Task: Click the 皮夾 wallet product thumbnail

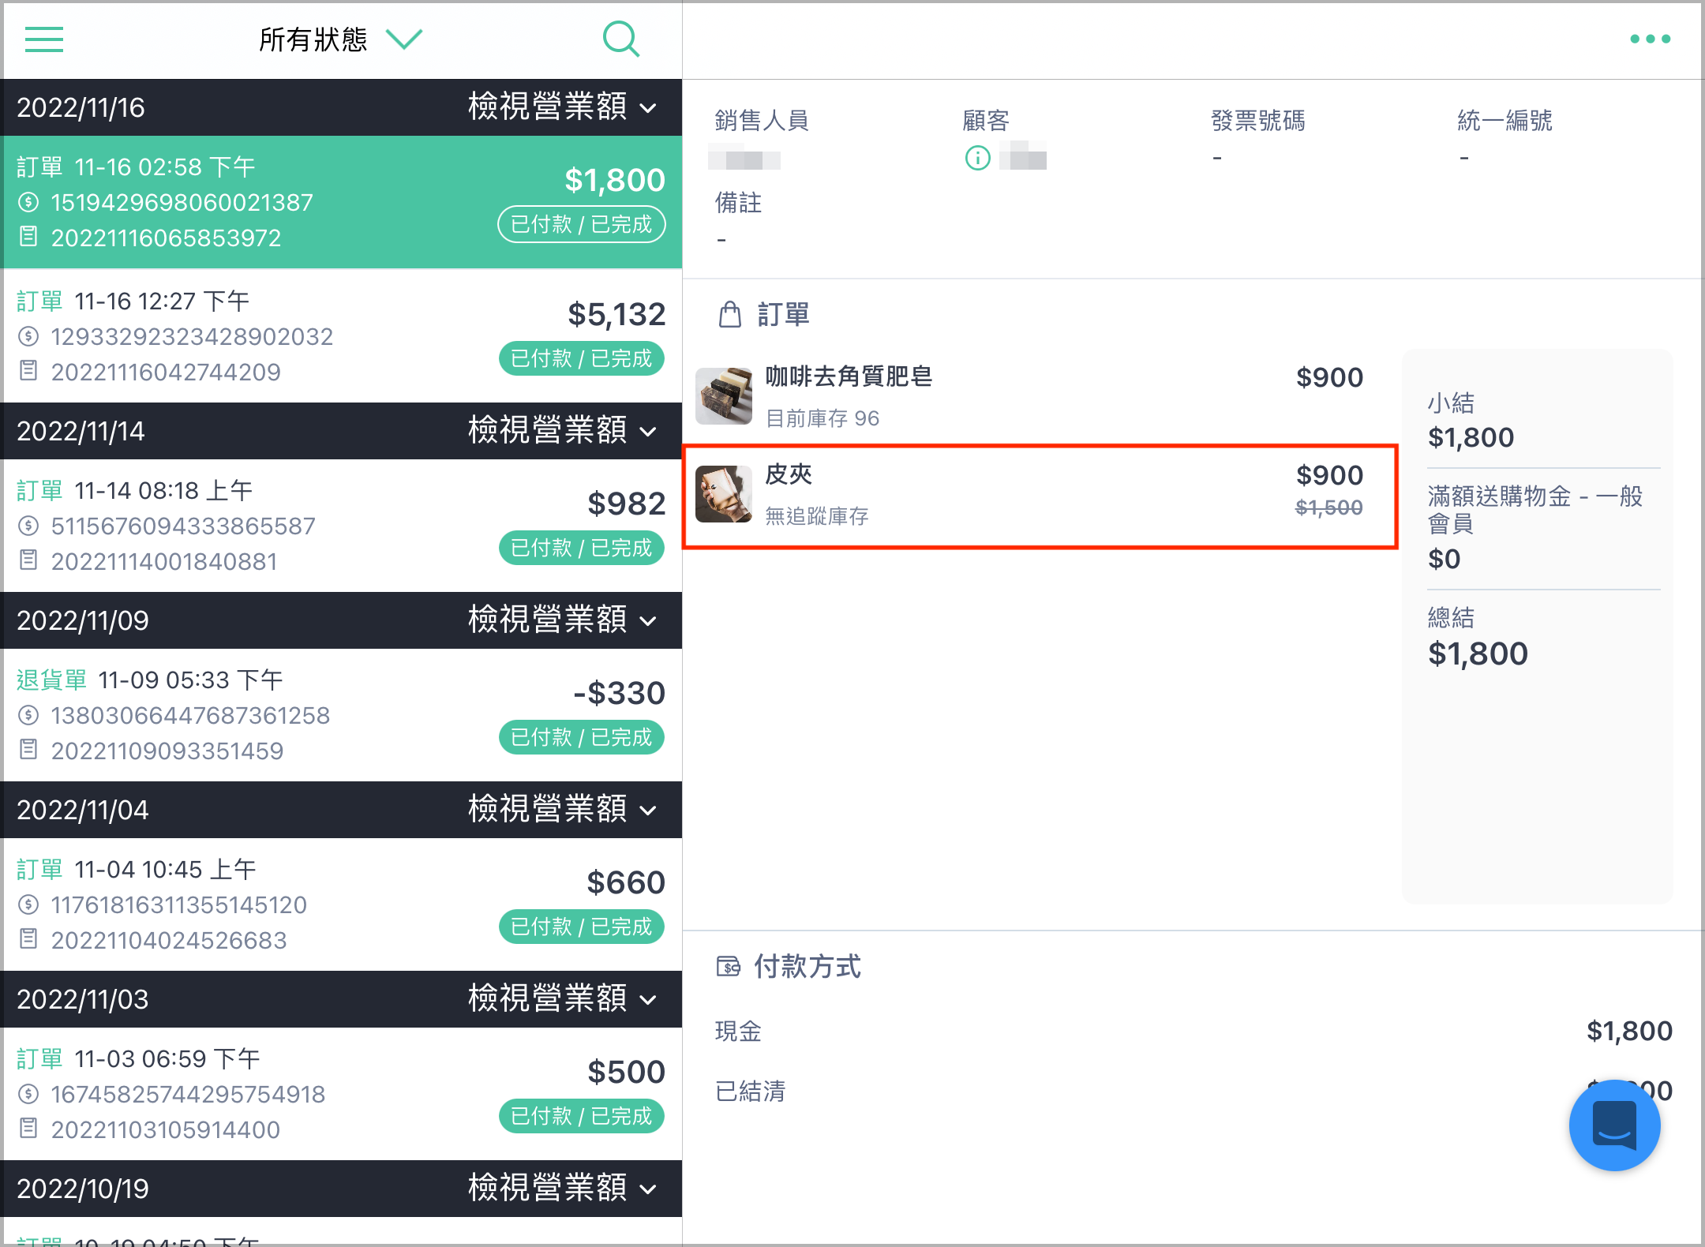Action: coord(723,494)
